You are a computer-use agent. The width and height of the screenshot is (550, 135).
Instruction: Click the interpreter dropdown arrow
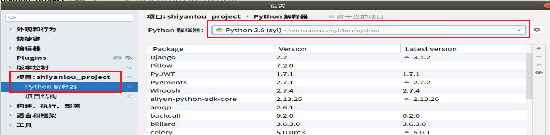point(519,30)
